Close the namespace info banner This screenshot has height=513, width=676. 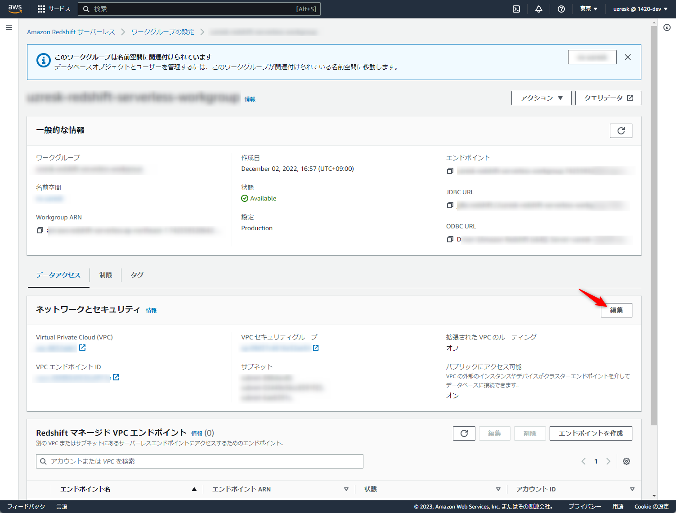pyautogui.click(x=628, y=57)
